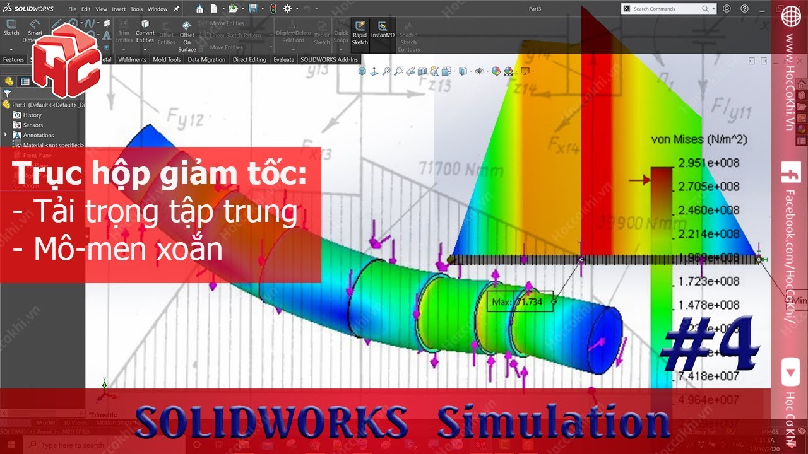Switch to the Data Migration tab
The image size is (808, 454).
[206, 59]
